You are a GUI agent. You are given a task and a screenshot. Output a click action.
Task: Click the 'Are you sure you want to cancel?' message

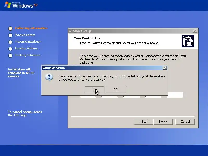[x=111, y=78]
